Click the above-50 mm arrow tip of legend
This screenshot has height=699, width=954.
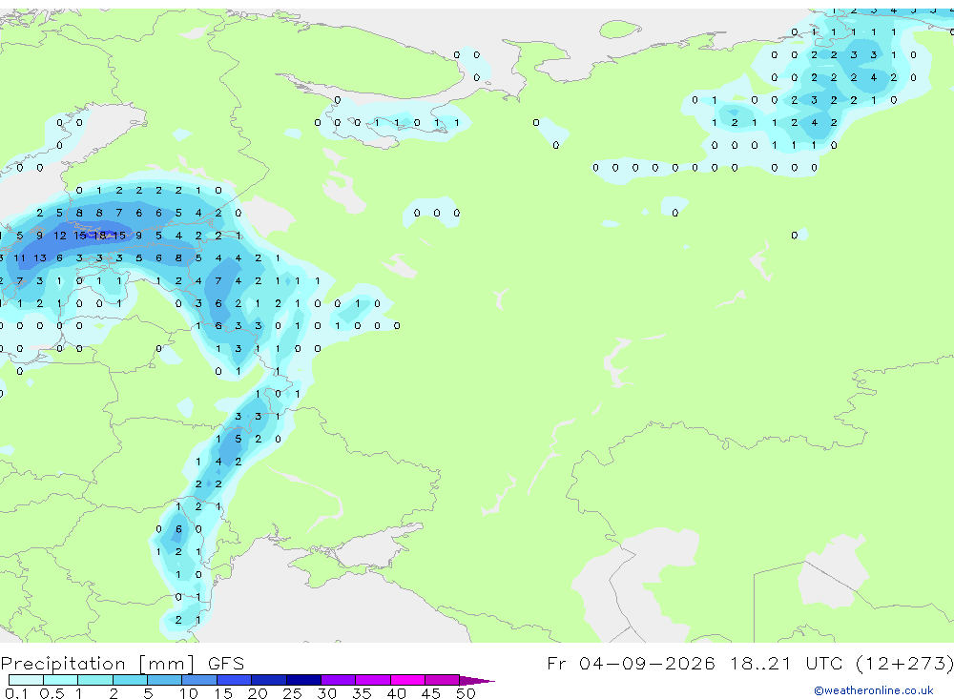[477, 680]
